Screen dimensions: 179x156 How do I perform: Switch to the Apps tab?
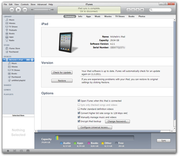[x=89, y=16]
